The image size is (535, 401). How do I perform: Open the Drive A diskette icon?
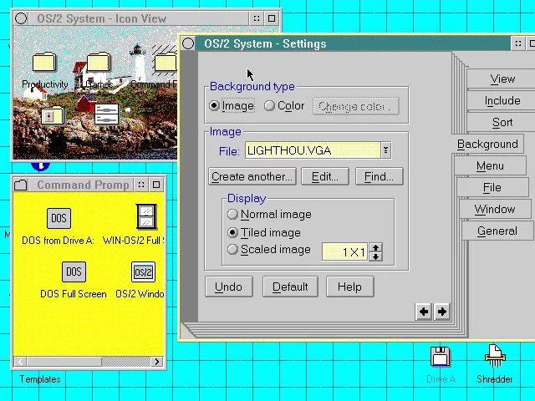[x=441, y=357]
